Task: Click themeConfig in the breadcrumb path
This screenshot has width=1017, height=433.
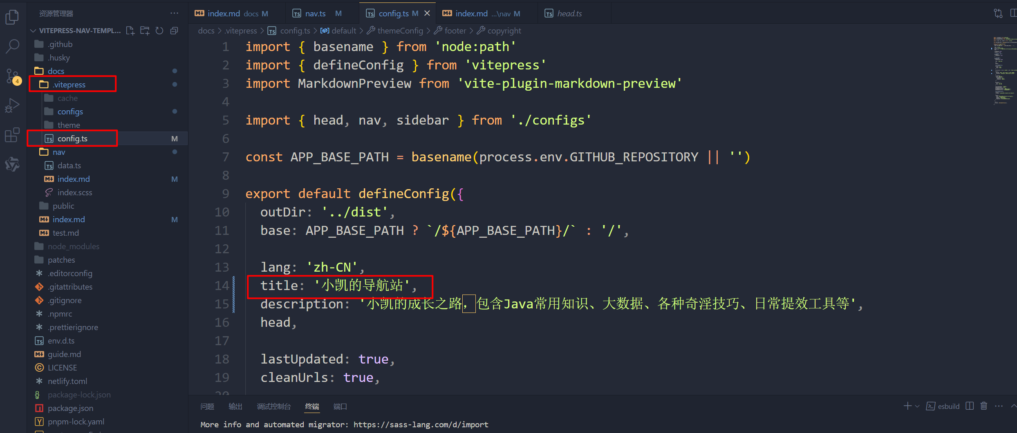Action: pyautogui.click(x=400, y=31)
